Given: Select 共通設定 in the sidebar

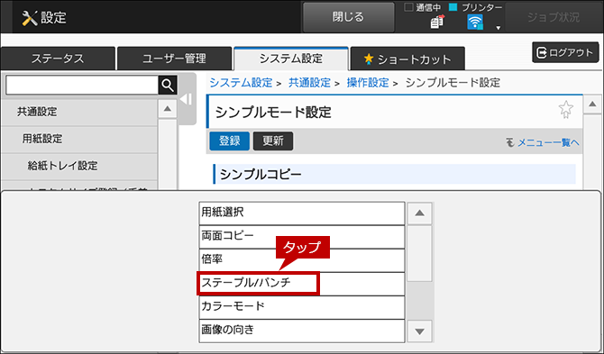Looking at the screenshot, I should [78, 112].
